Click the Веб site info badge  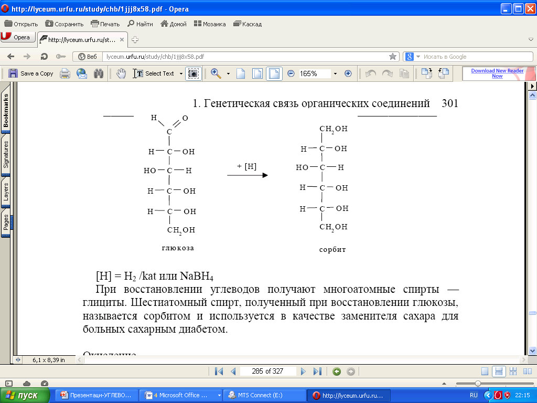pos(88,57)
